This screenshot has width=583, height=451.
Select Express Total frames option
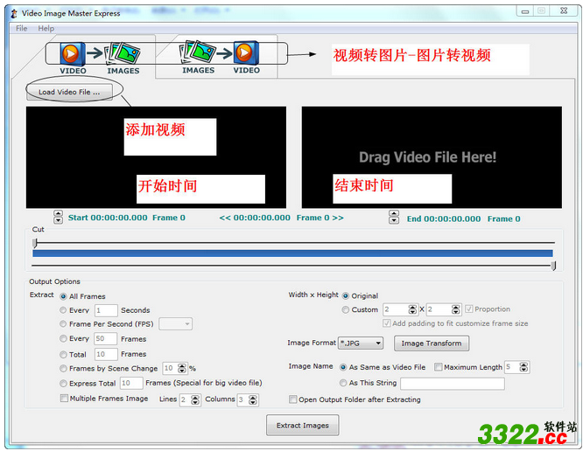pos(63,384)
